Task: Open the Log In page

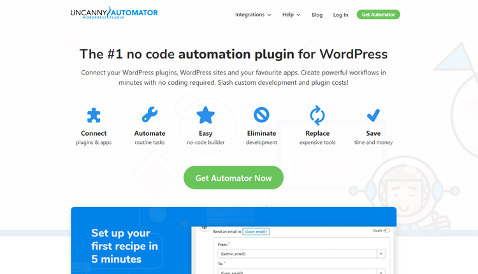Action: coord(340,15)
